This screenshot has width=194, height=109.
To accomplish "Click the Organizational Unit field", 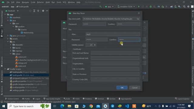I will (x=115, y=58).
